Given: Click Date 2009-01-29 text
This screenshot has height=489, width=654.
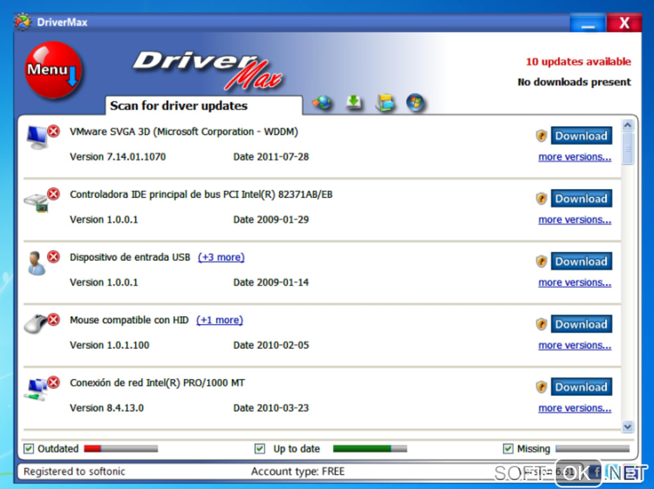Looking at the screenshot, I should (271, 220).
